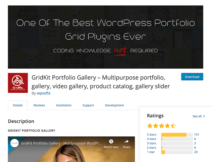The width and height of the screenshot is (213, 162).
Task: Open the 4 stars reviews link
Action: pyautogui.click(x=151, y=139)
